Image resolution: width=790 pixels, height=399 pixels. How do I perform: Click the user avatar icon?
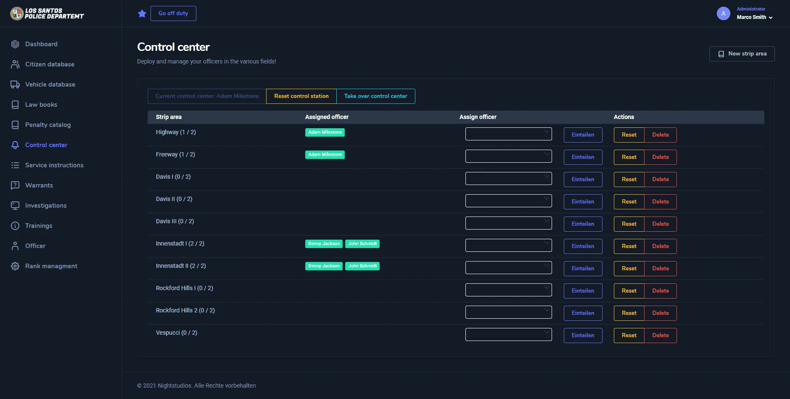[723, 13]
